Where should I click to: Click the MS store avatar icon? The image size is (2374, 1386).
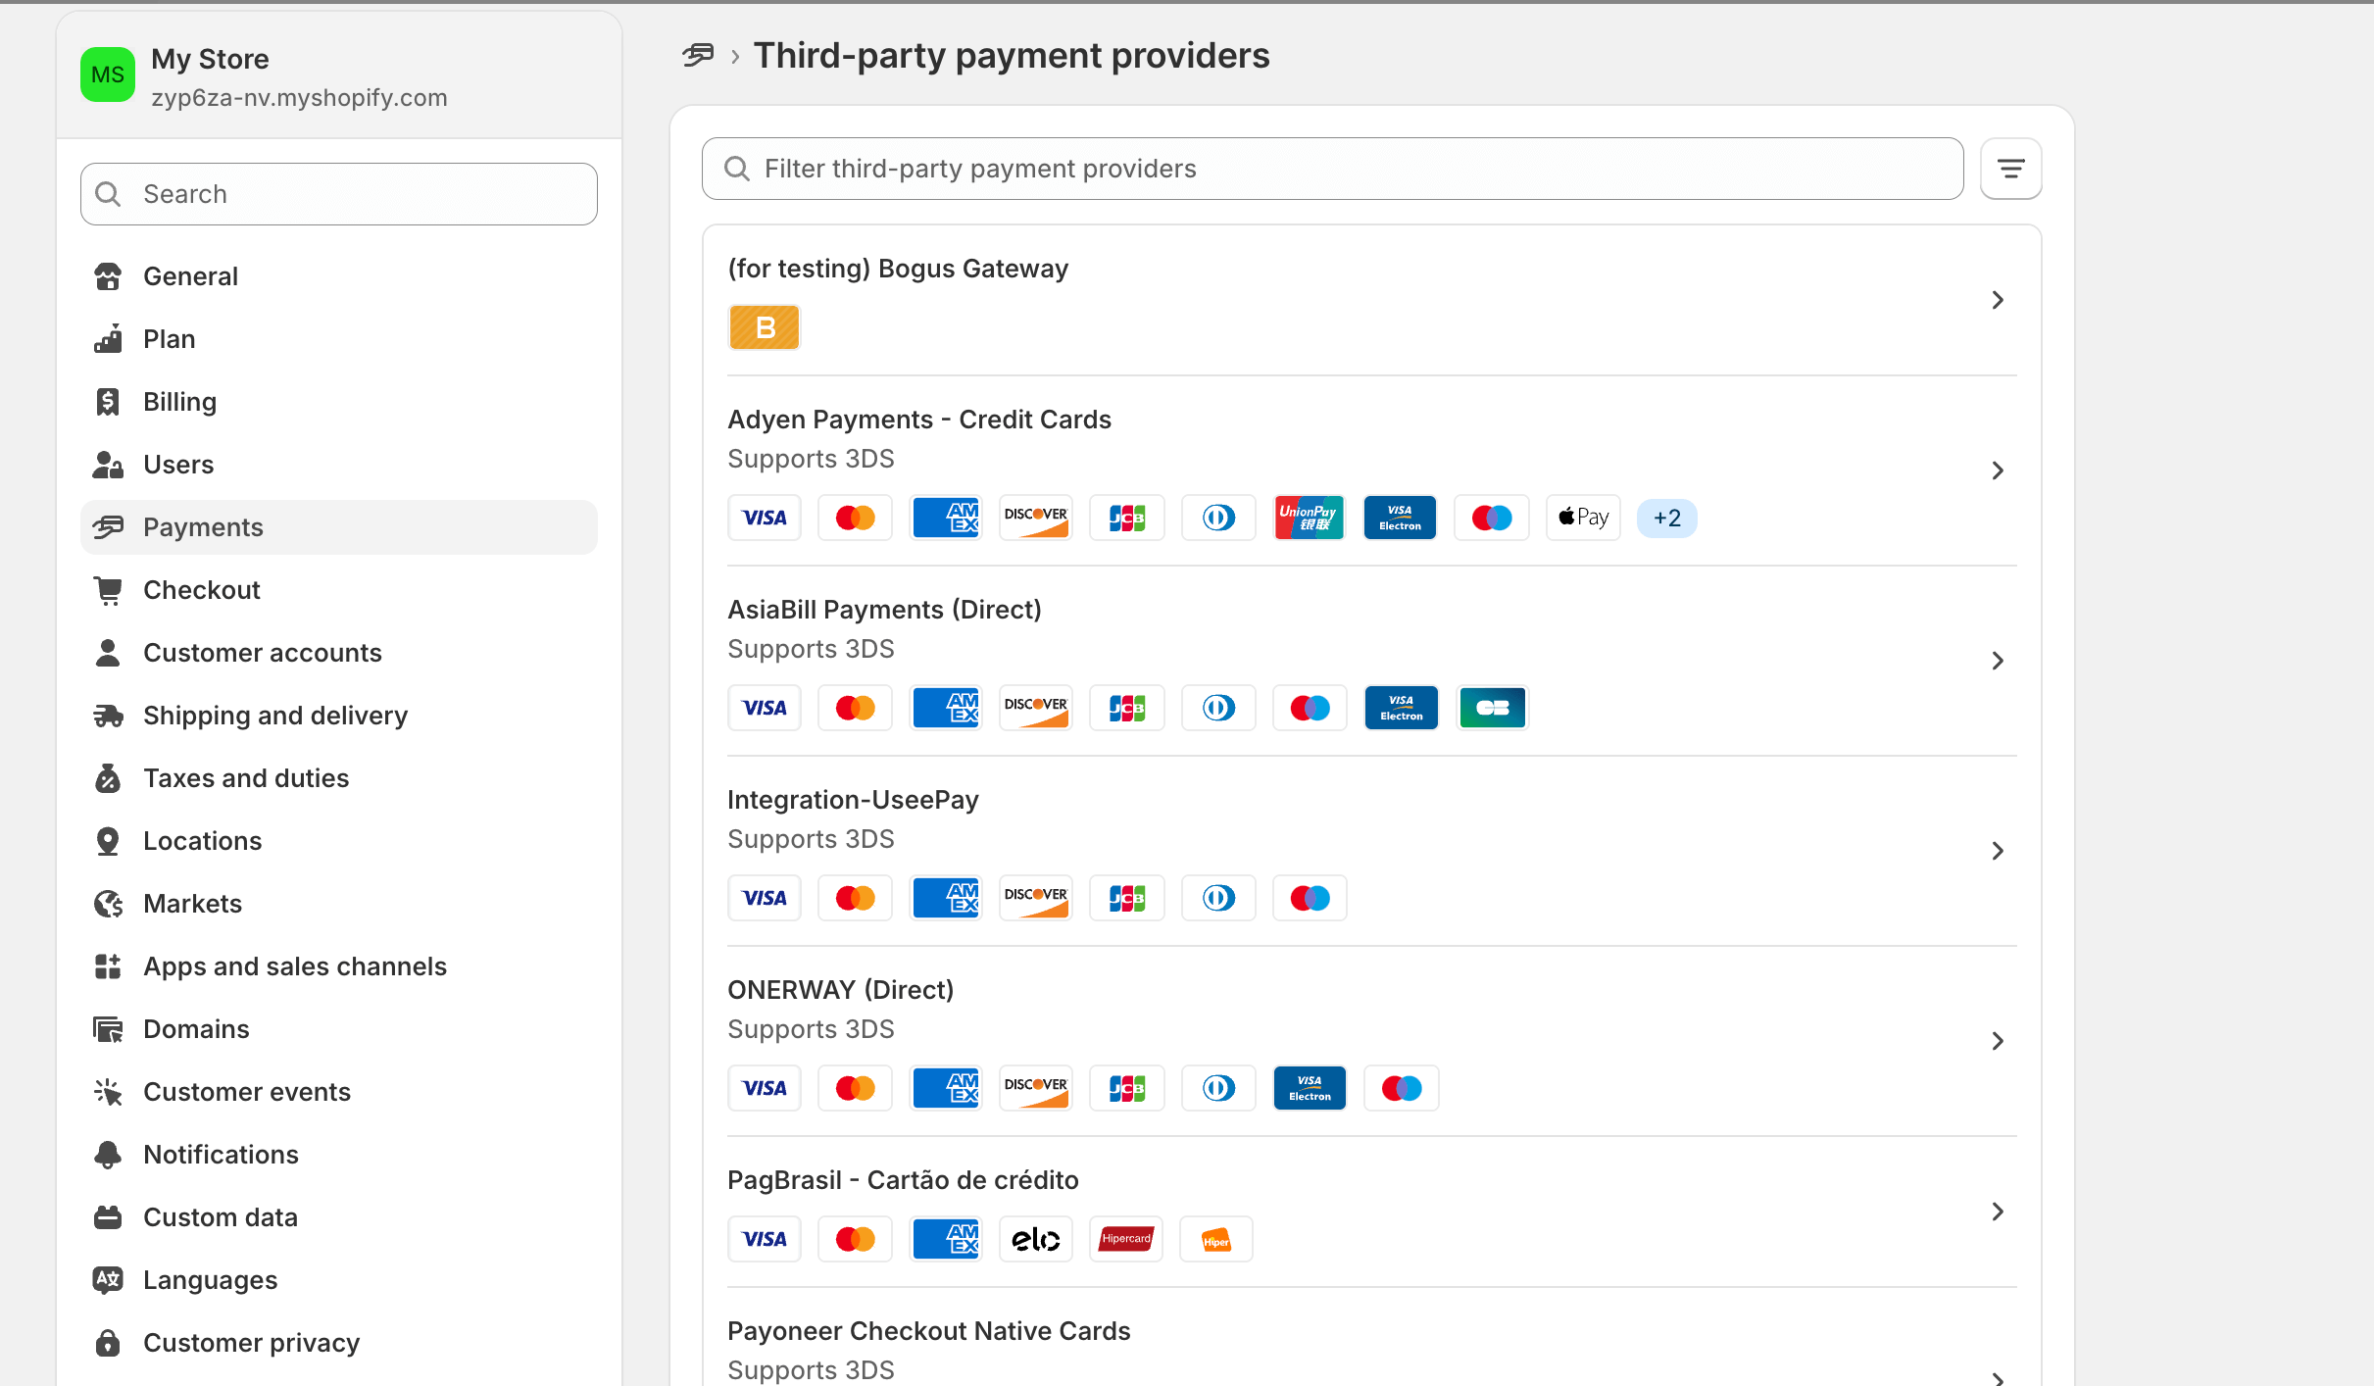point(108,75)
